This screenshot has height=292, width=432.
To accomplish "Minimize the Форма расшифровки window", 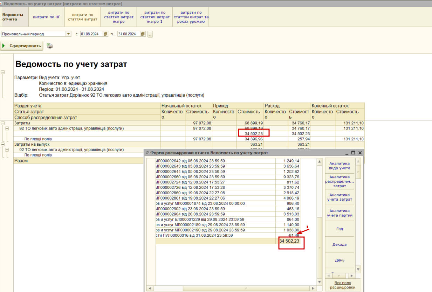I will [347, 153].
